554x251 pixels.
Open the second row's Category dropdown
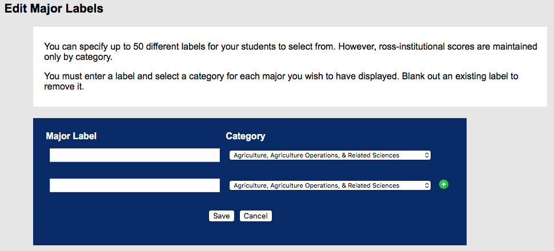coord(330,185)
